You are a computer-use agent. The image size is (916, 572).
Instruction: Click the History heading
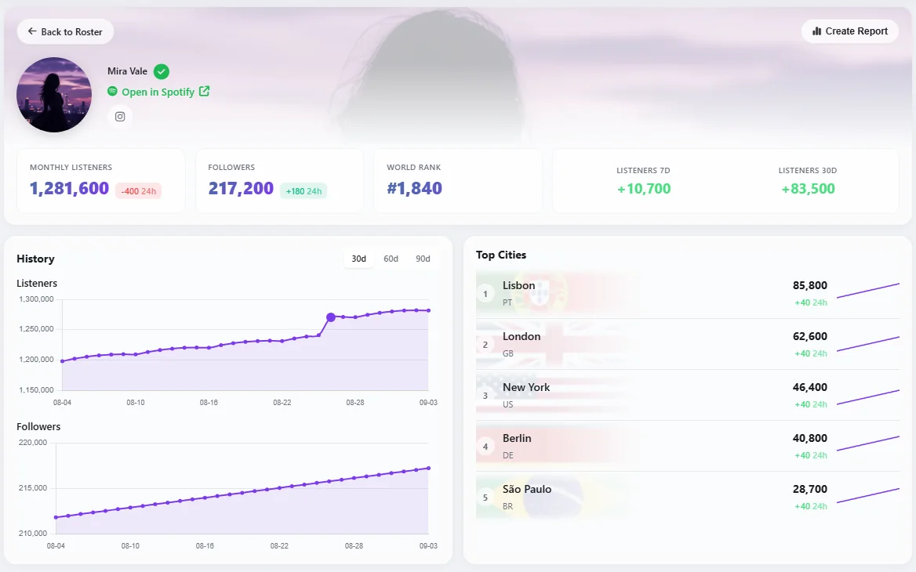pyautogui.click(x=35, y=259)
